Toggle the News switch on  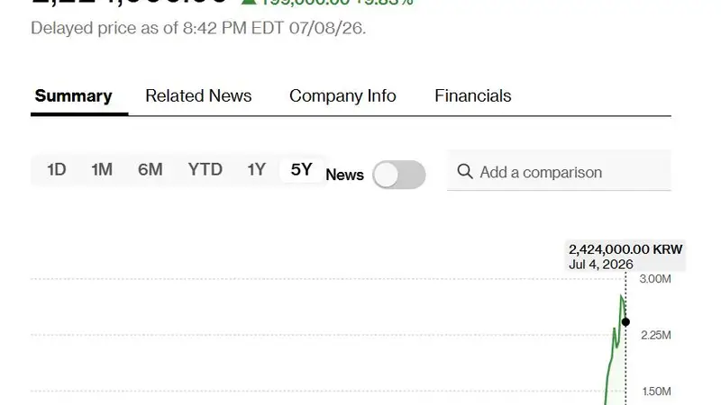(x=399, y=175)
